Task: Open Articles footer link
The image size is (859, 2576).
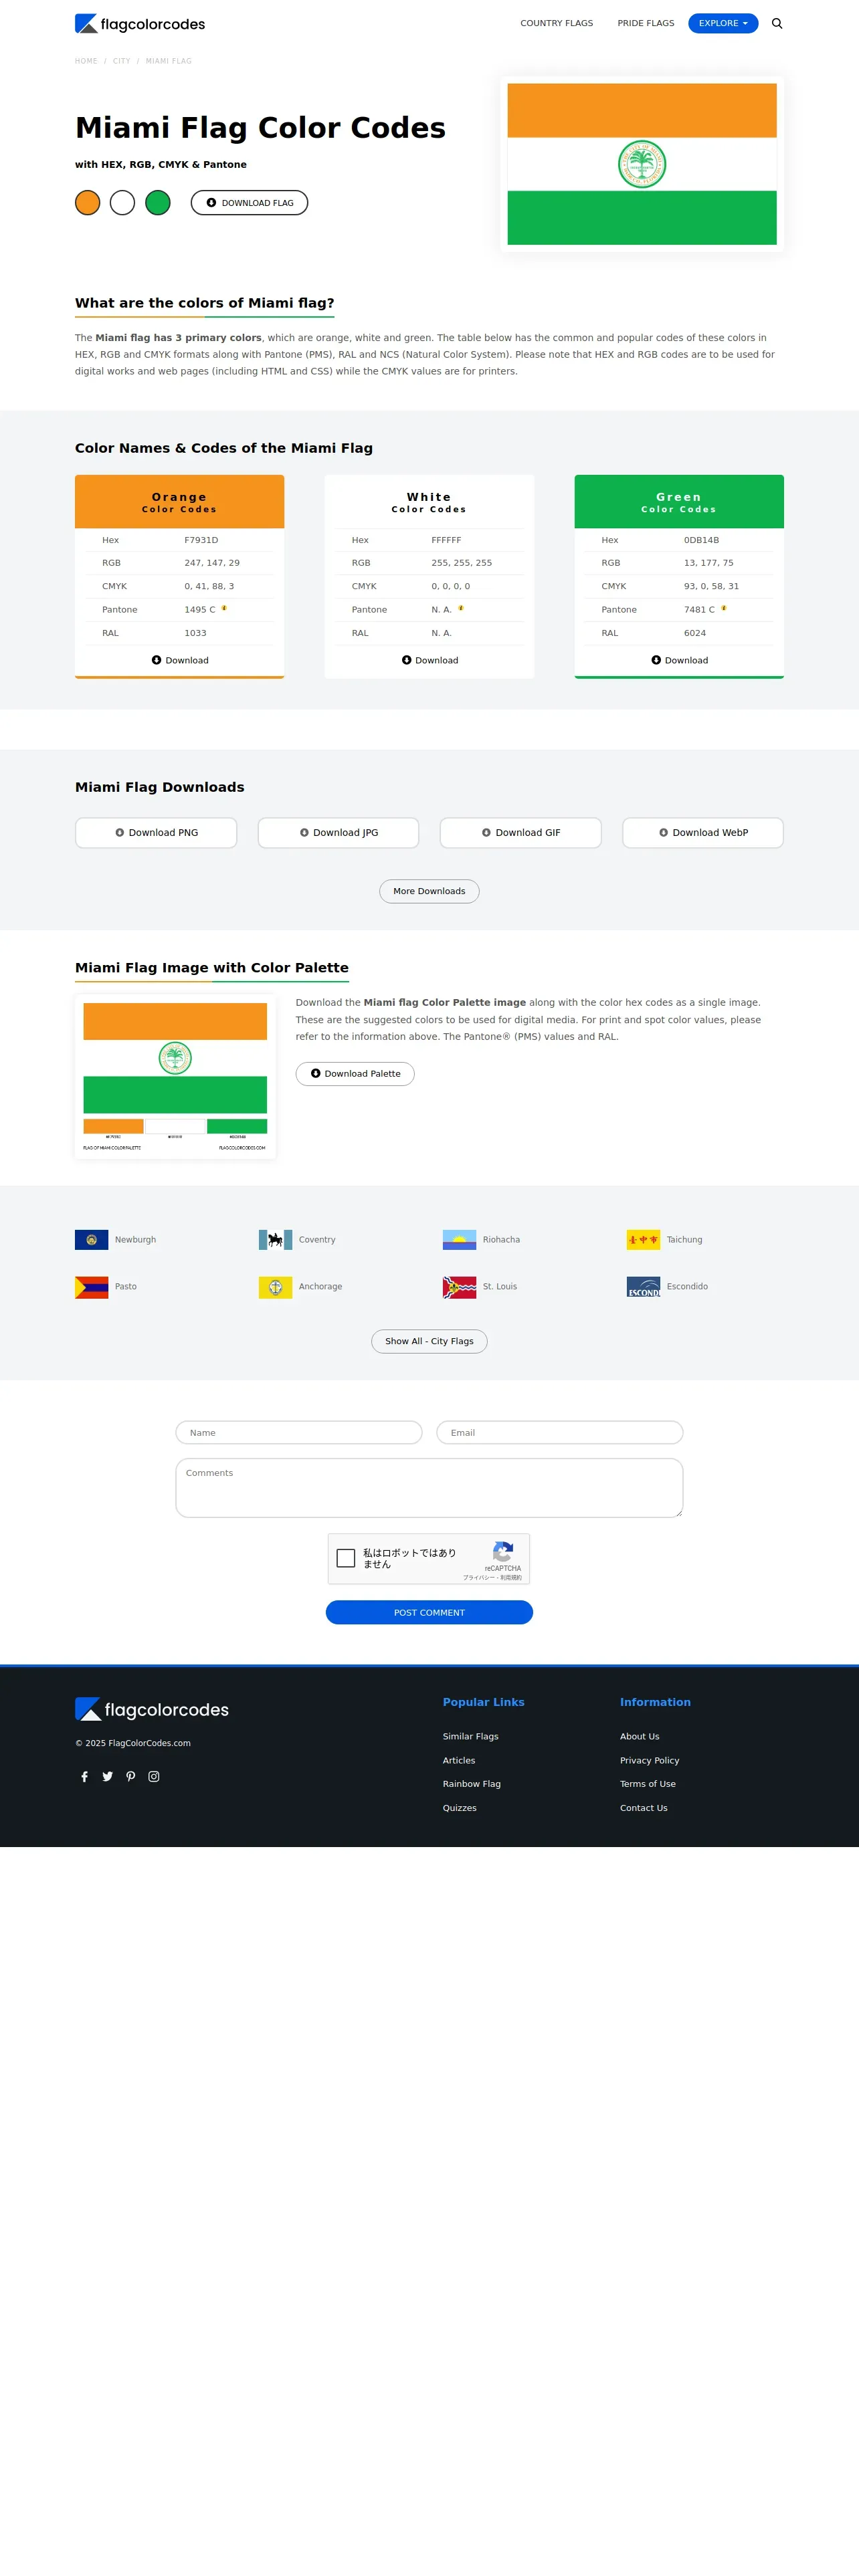Action: tap(459, 1761)
